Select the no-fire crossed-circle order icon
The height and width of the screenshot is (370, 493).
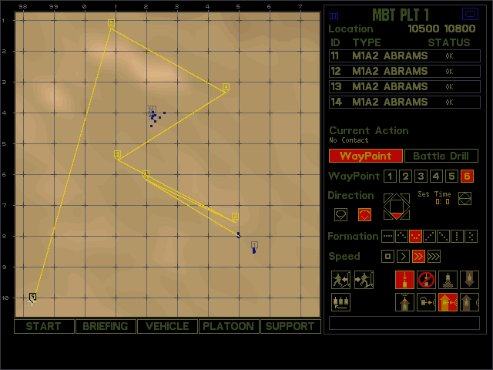[x=426, y=280]
